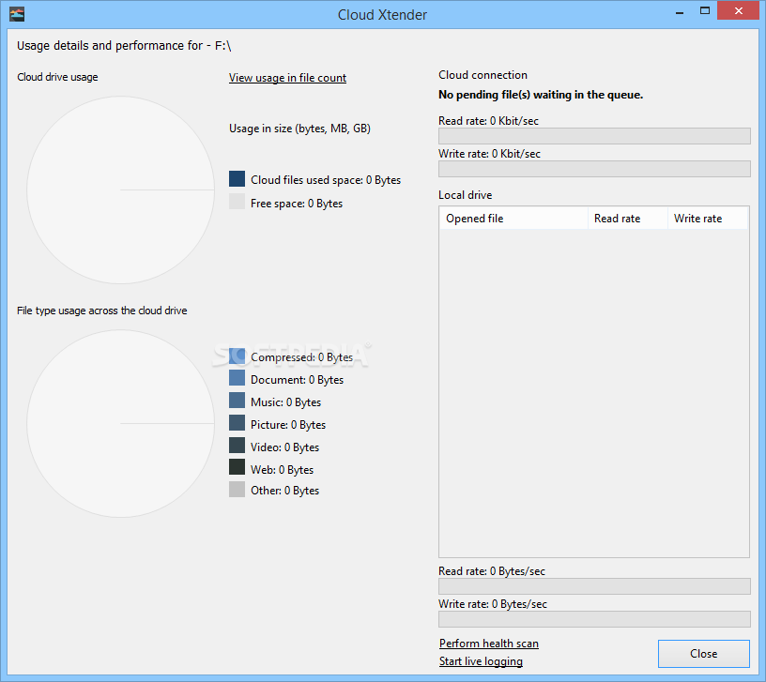Click the Picture file type swatch
Image resolution: width=766 pixels, height=682 pixels.
[237, 423]
